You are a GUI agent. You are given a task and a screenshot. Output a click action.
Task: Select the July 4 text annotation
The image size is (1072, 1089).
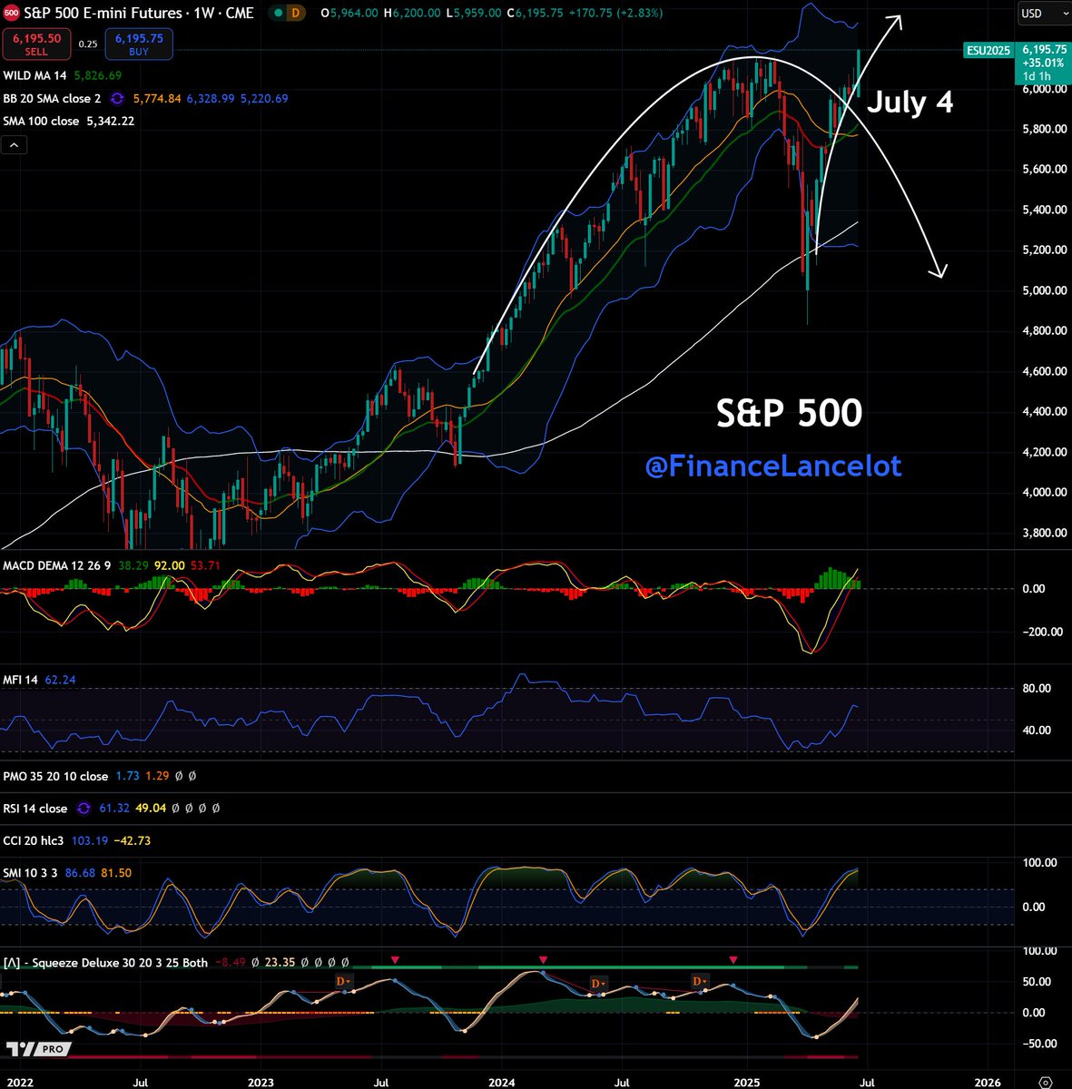coord(910,103)
